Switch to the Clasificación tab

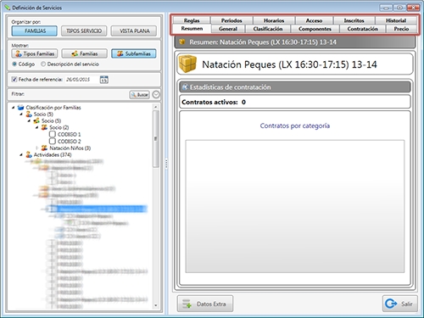point(268,29)
